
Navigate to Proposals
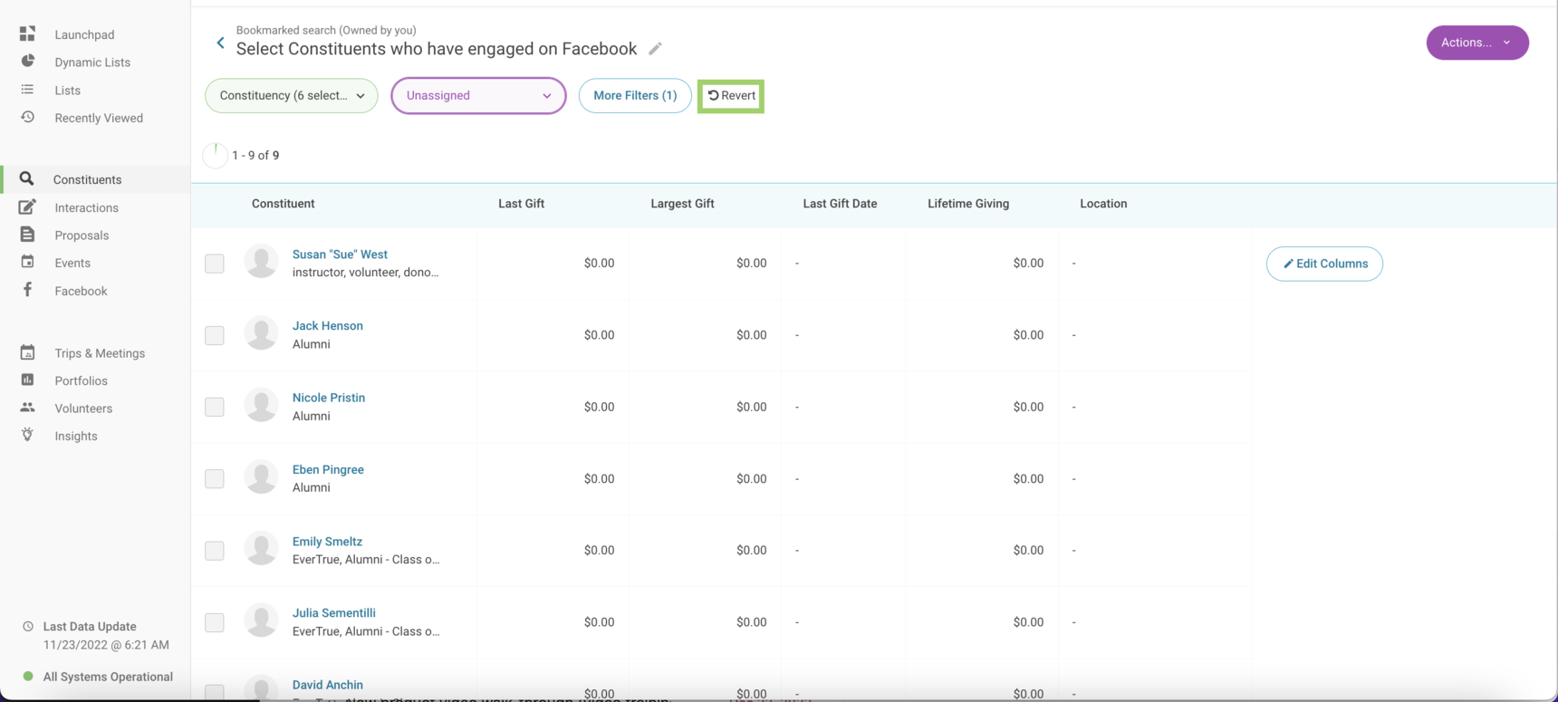tap(82, 236)
